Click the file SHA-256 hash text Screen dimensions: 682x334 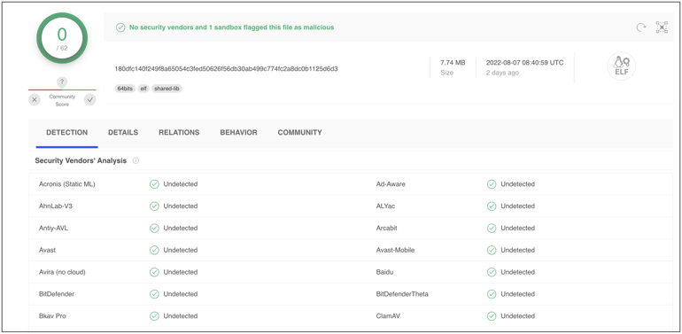226,69
